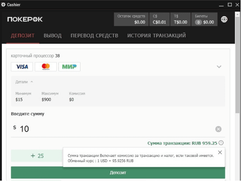This screenshot has width=241, height=181.
Task: Click the scrollbar up arrow
Action: coord(237,14)
